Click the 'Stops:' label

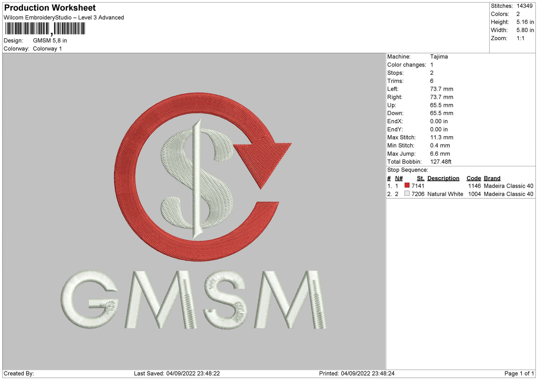[395, 73]
